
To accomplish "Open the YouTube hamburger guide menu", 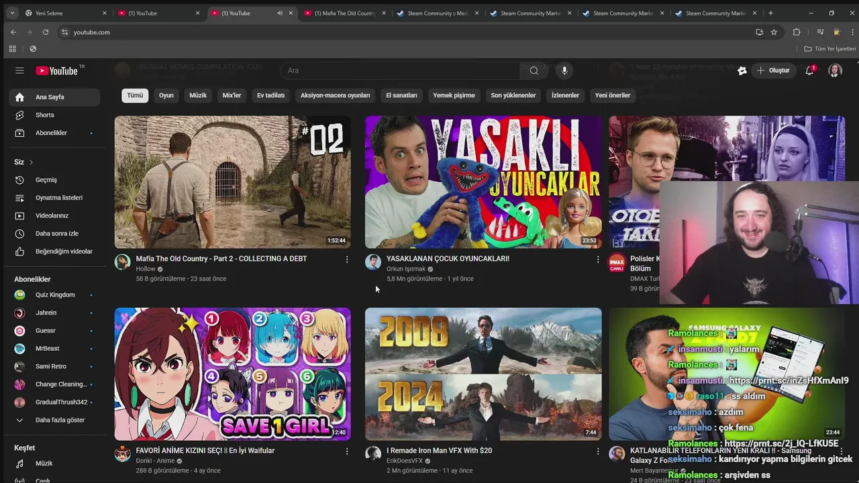I will 19,70.
